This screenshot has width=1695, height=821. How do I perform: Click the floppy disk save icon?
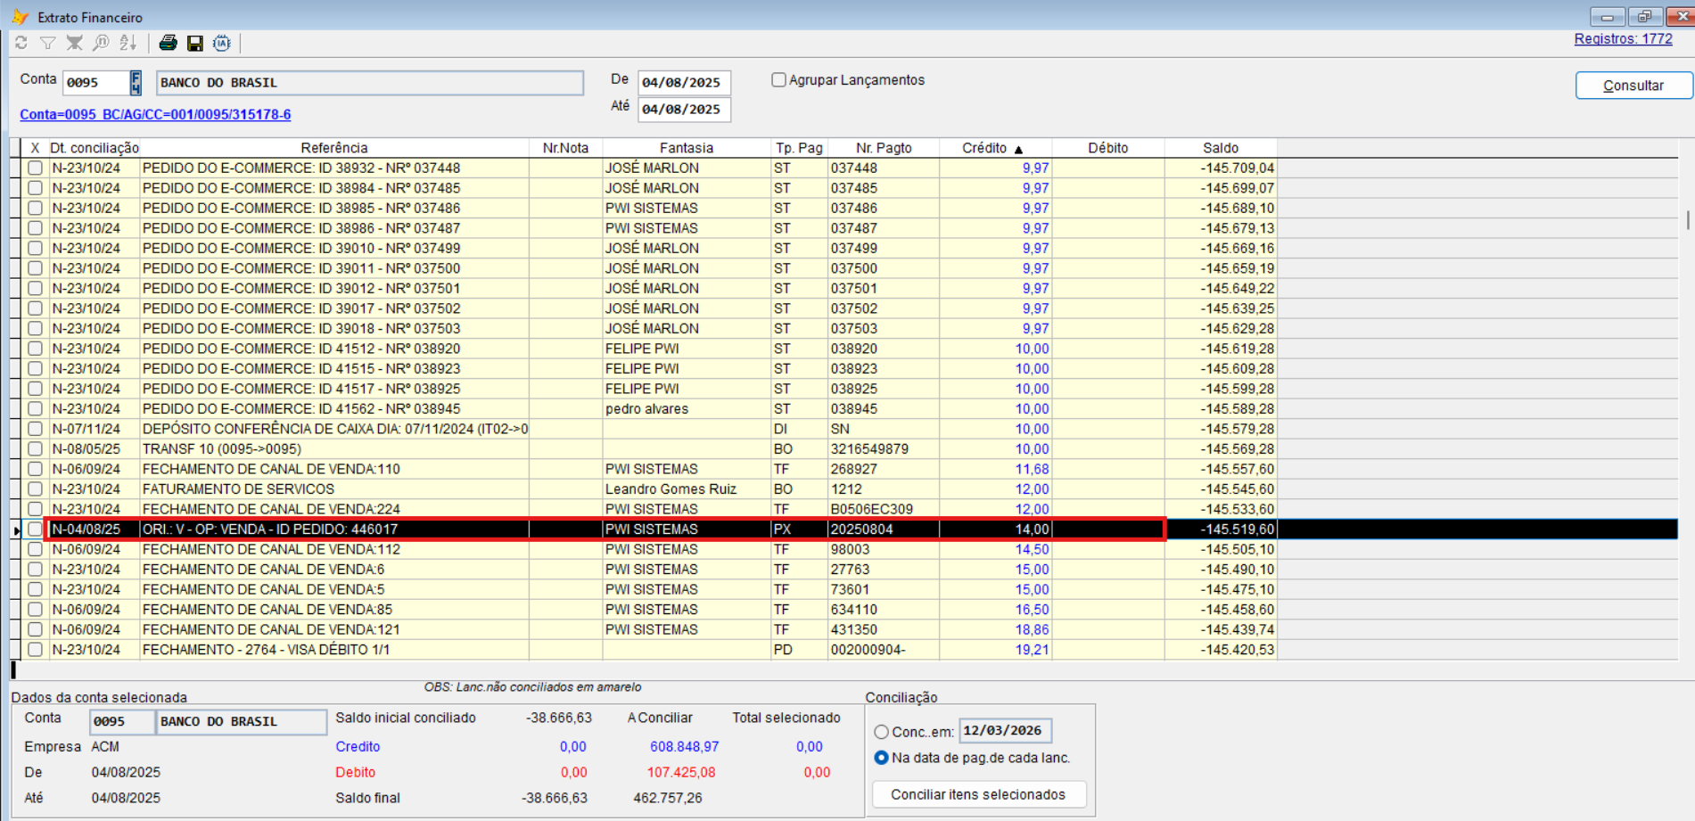(194, 43)
